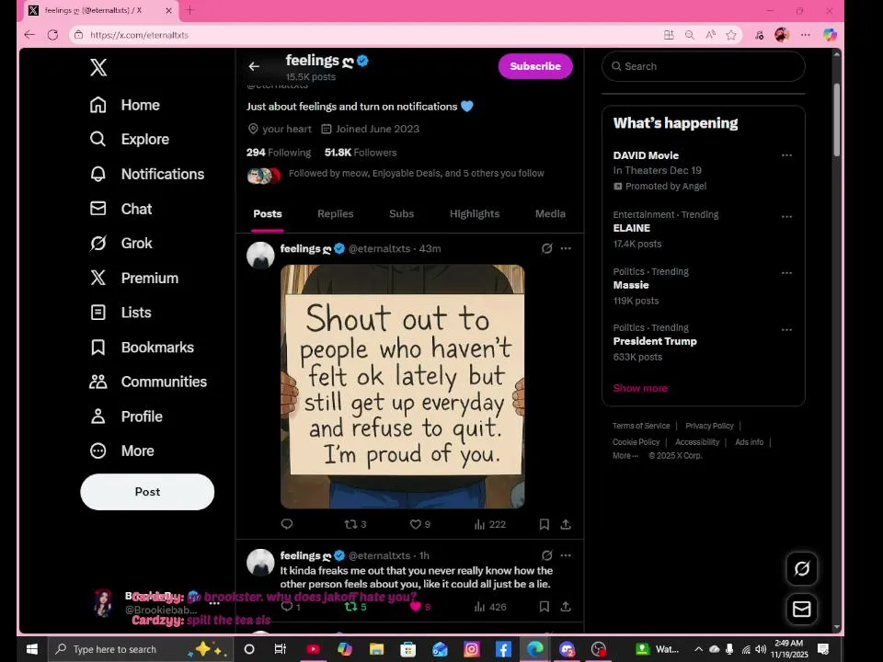
Task: Click the back arrow beside feelings header
Action: pos(254,66)
